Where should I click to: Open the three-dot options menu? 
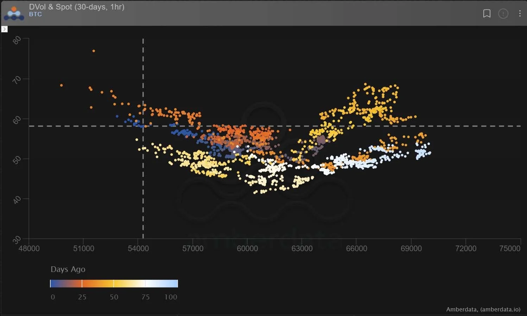point(520,13)
